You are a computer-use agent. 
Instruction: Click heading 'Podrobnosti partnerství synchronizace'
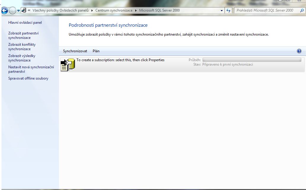(108, 25)
